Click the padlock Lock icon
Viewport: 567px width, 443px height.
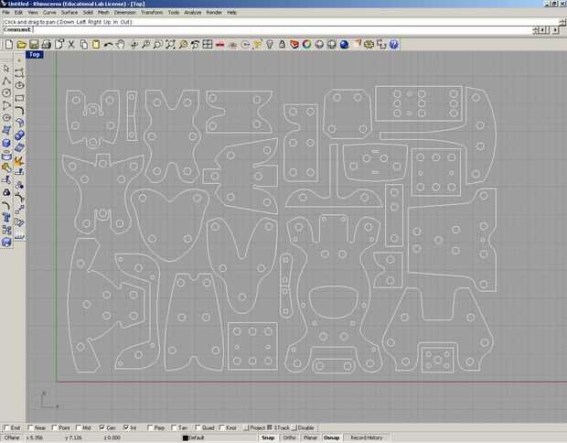[282, 45]
